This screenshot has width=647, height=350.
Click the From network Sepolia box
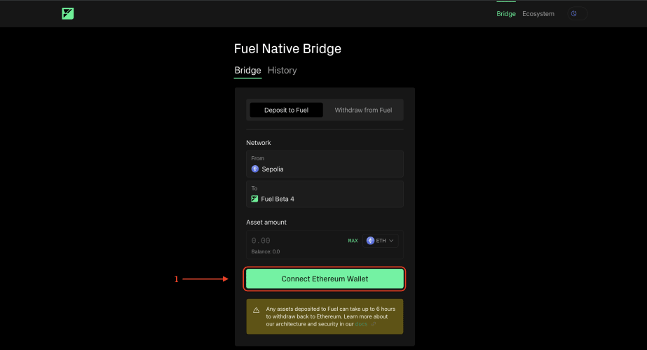point(325,164)
